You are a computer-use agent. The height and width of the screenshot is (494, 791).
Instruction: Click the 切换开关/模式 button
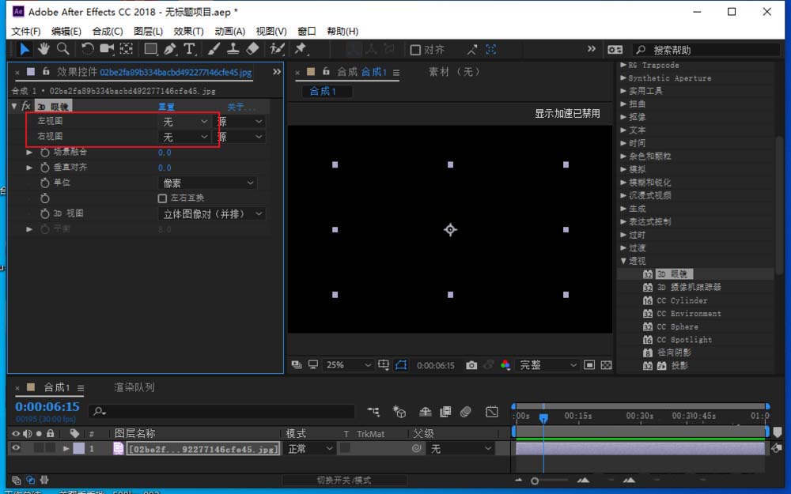pyautogui.click(x=344, y=480)
